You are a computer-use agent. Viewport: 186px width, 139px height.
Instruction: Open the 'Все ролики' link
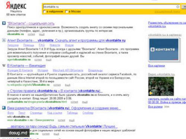tap(155, 107)
